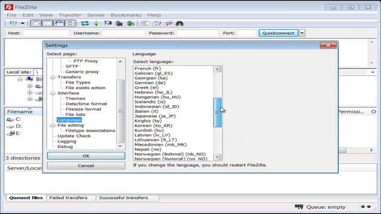Click the Process queue toolbar icon
Viewport: 381px width, 214px height.
click(96, 23)
